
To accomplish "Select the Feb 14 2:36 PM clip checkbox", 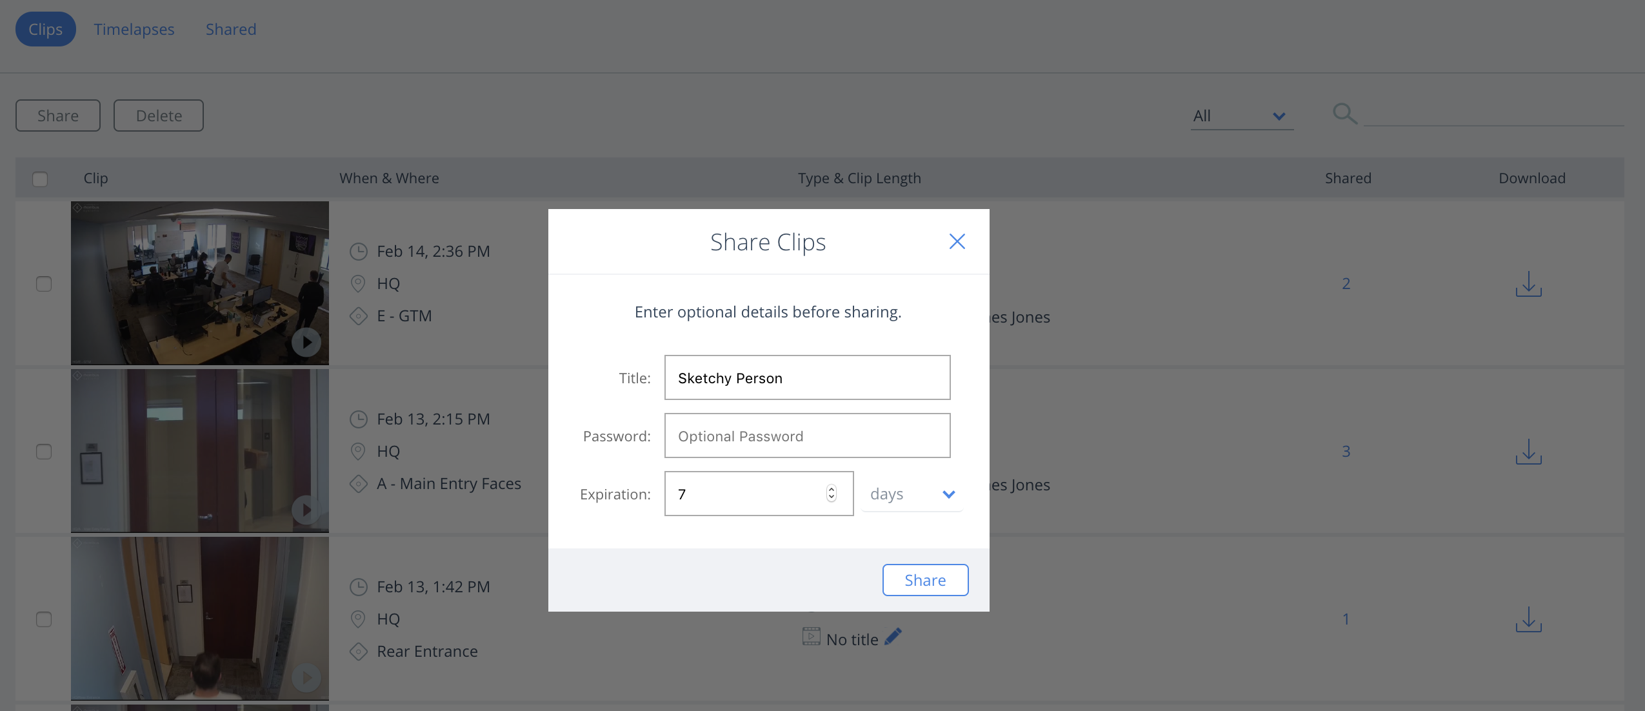I will point(44,284).
